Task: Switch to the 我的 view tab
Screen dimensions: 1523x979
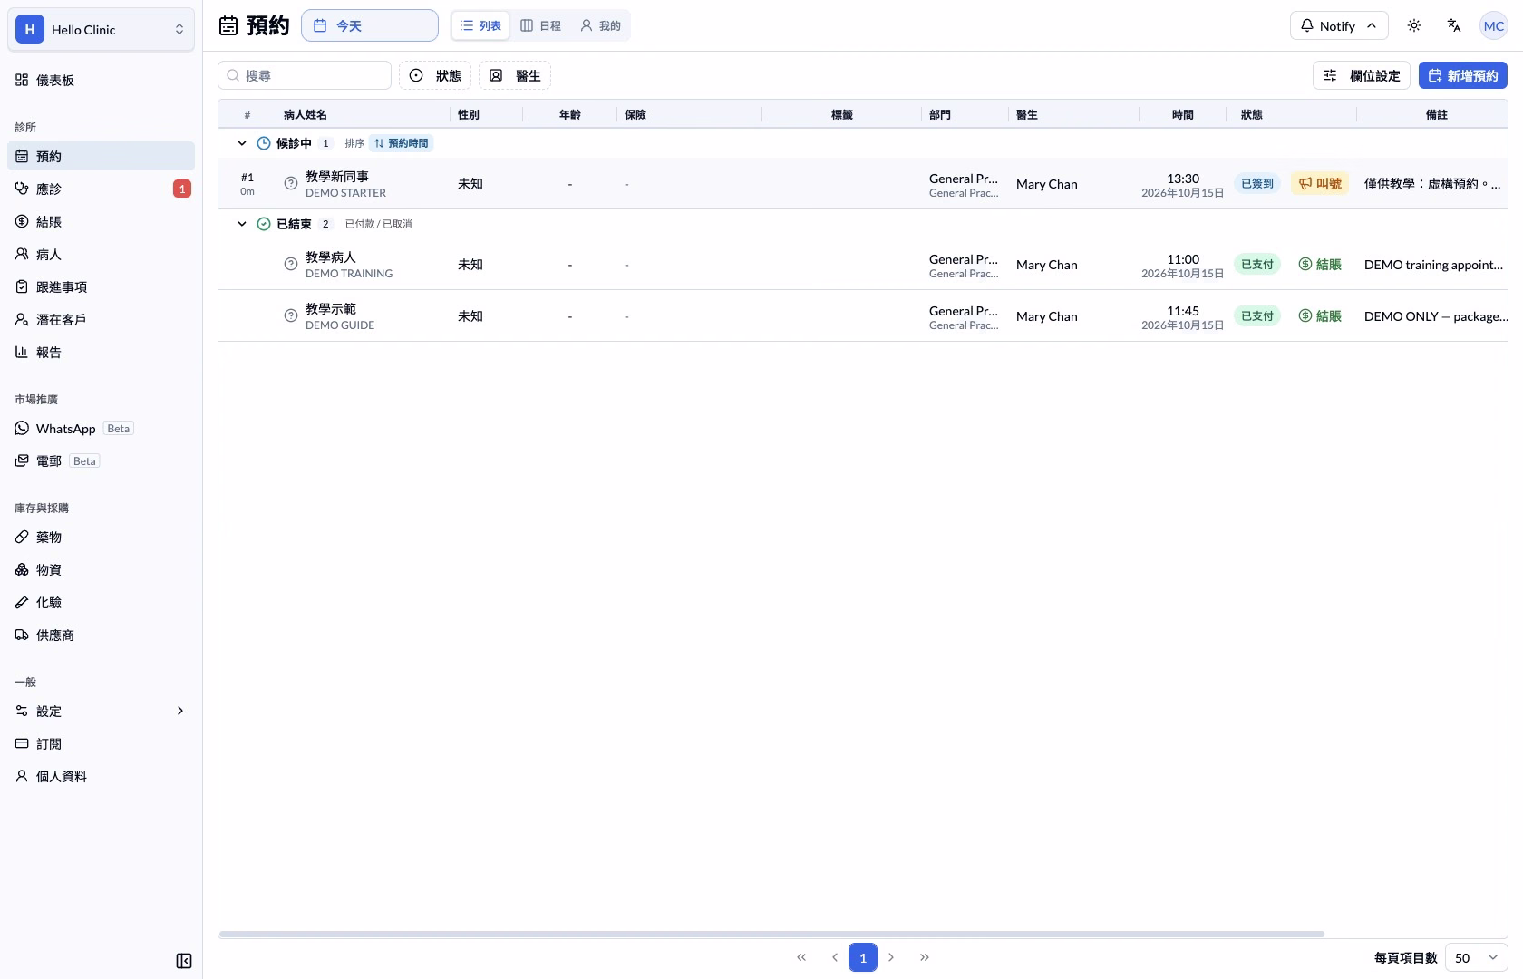Action: click(x=601, y=25)
